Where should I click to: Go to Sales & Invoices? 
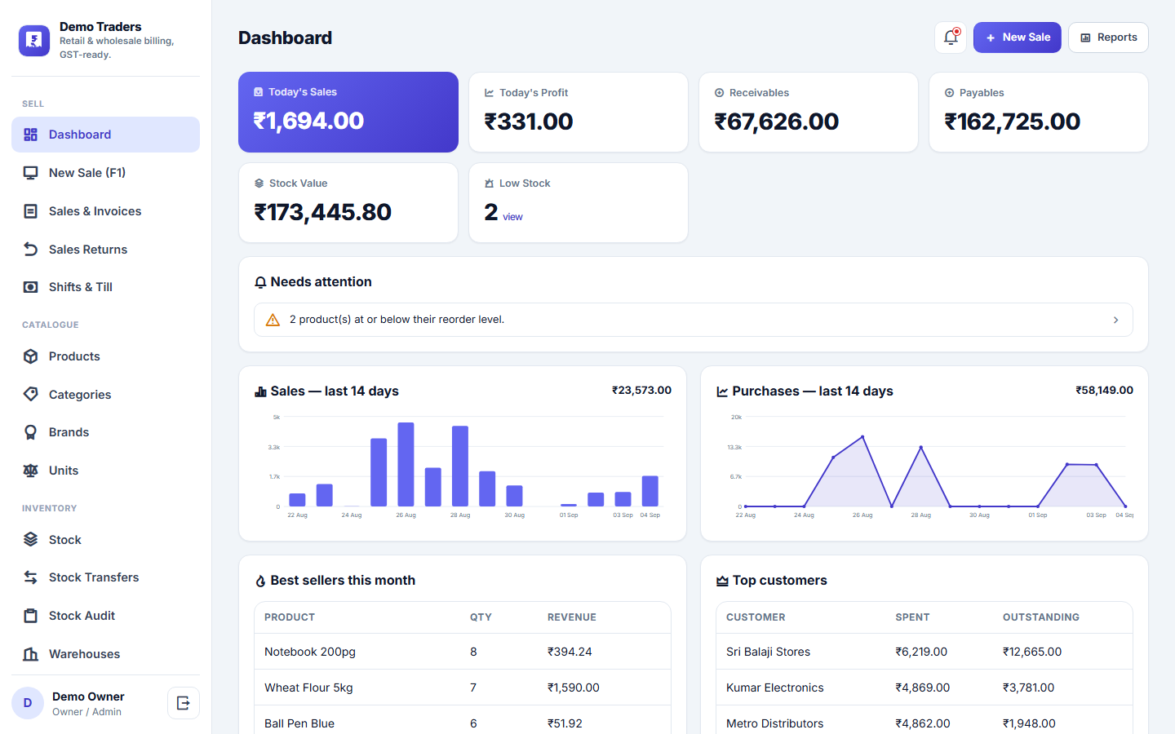coord(105,211)
